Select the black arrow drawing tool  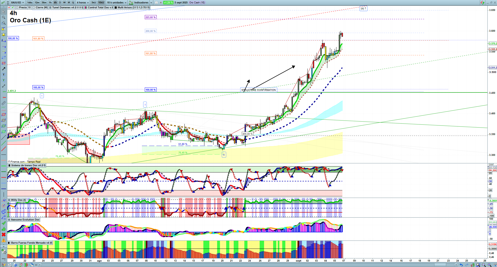click(x=4, y=69)
